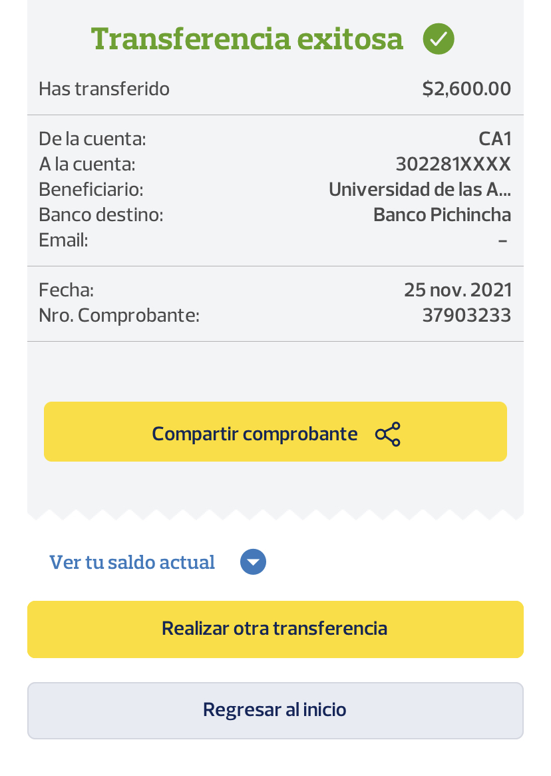Expand balance with the blue arrow icon
This screenshot has height=776, width=551.
click(253, 562)
